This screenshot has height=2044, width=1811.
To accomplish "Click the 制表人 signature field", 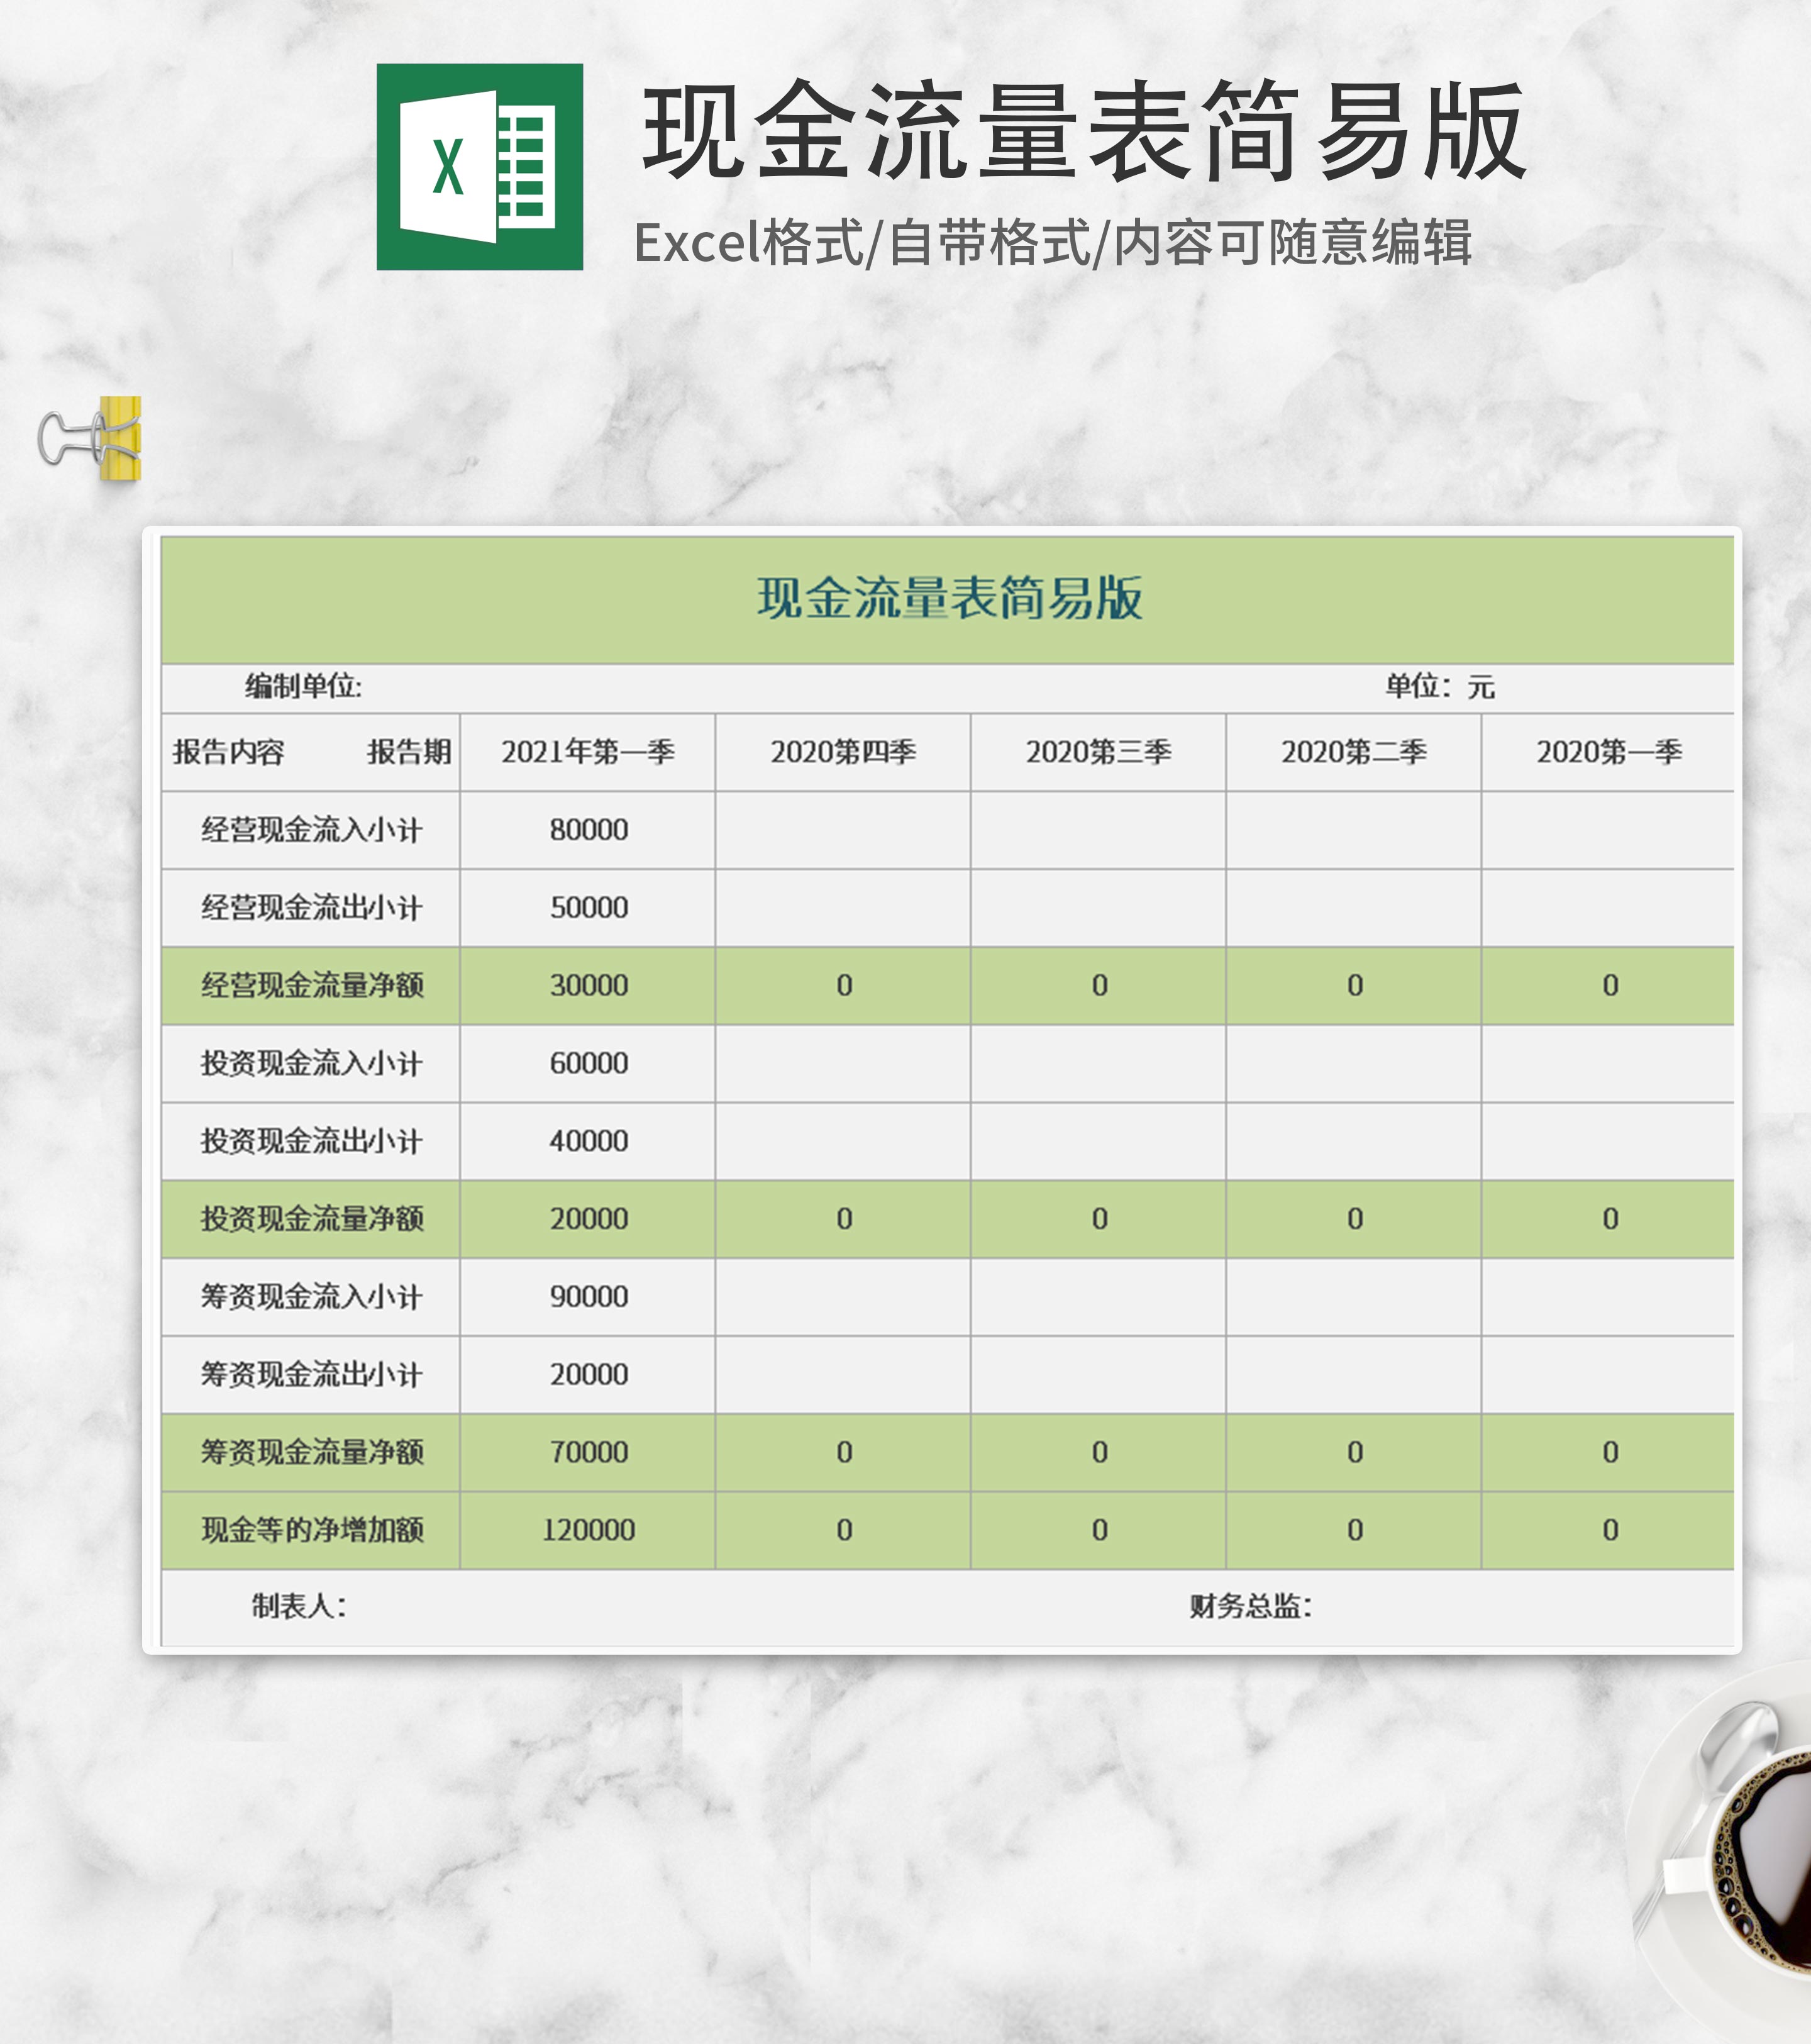I will 298,1606.
